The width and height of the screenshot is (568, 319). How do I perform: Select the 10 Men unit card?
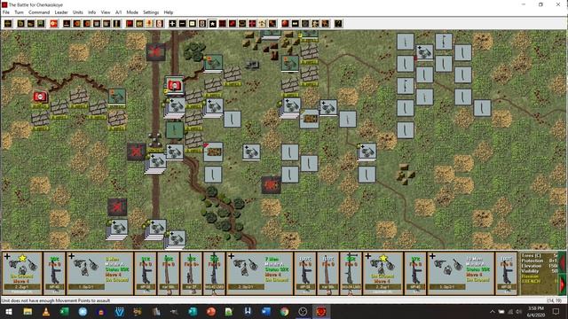[461, 274]
